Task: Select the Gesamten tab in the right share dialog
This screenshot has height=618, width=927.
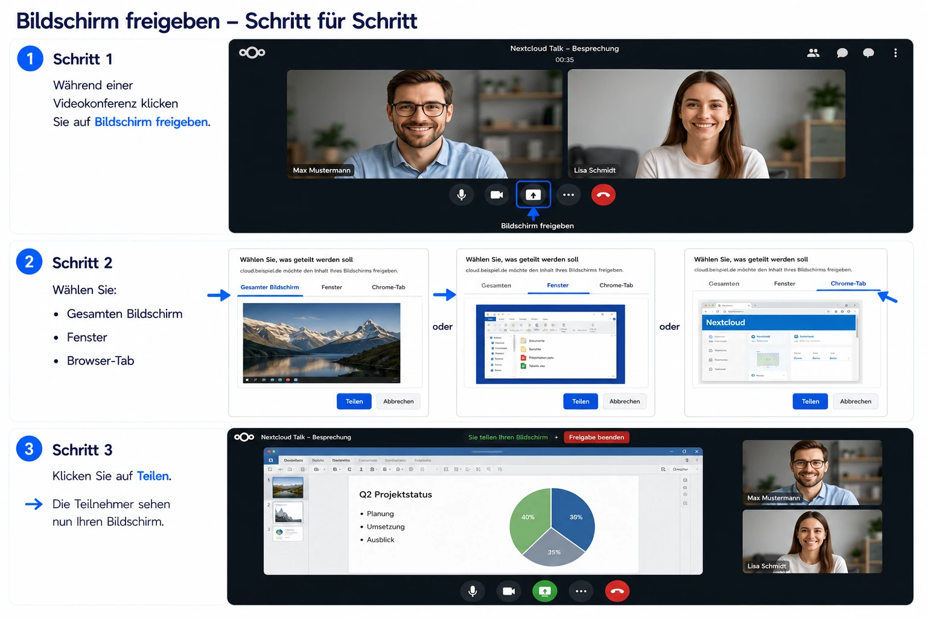Action: [x=724, y=284]
